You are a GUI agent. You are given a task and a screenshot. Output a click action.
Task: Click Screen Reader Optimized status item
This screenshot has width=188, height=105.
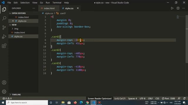point(100,99)
